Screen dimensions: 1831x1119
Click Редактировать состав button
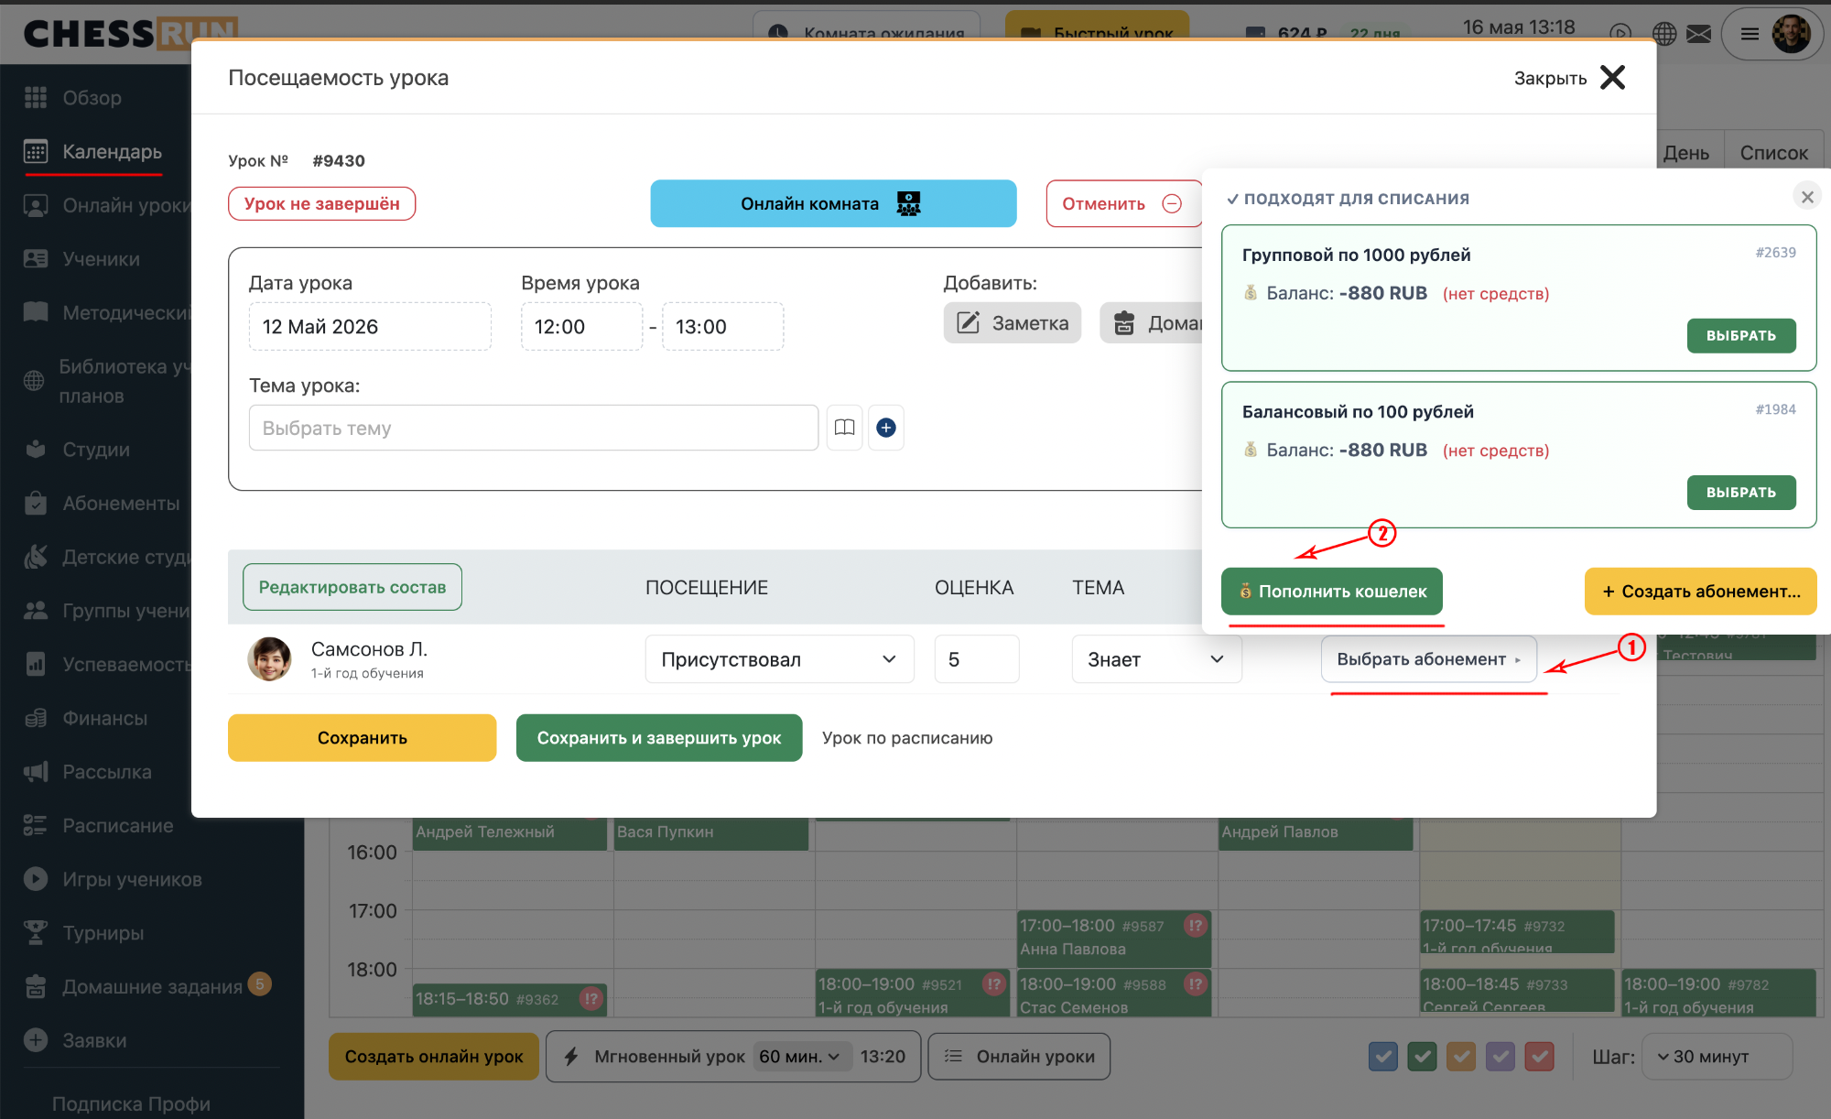(x=352, y=587)
